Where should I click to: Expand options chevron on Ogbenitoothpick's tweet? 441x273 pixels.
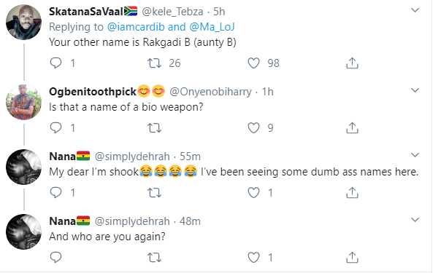tap(415, 90)
